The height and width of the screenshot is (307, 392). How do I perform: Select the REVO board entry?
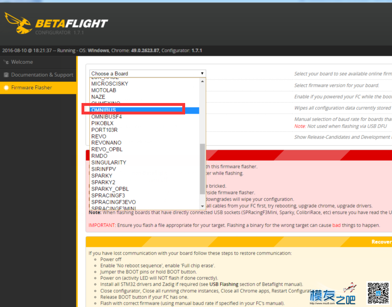point(145,136)
